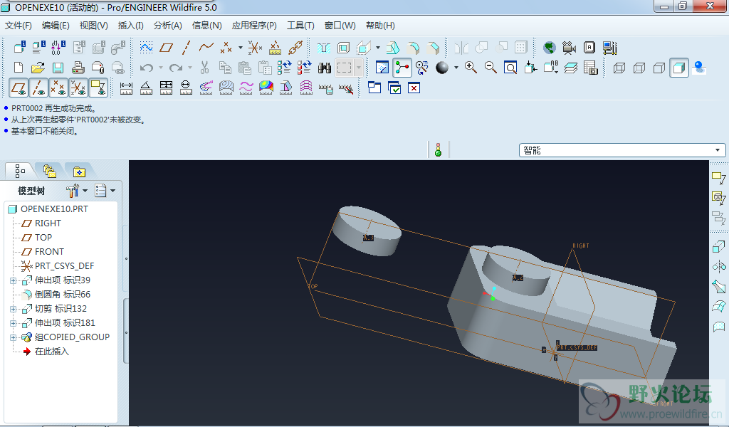
Task: Click the Zoom In magnifier
Action: point(471,68)
